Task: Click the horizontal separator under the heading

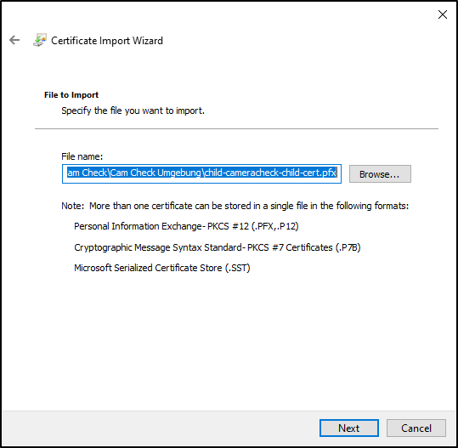Action: (x=236, y=128)
